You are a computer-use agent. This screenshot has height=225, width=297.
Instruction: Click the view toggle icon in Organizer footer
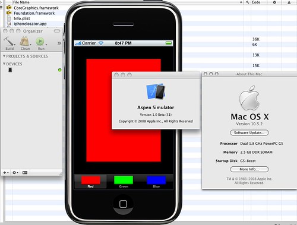click(x=25, y=173)
